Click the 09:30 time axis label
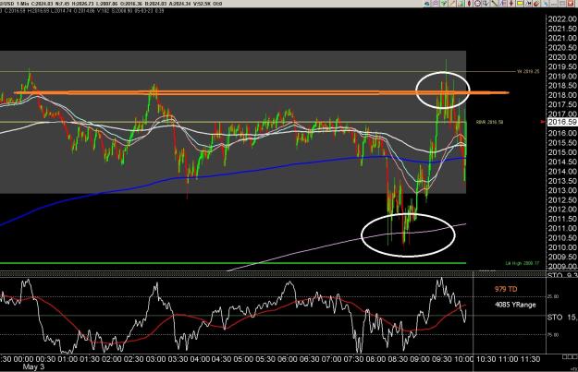 tap(441, 359)
